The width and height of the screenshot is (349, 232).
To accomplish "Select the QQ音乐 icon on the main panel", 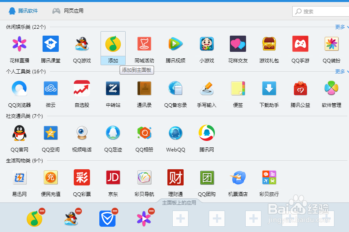I will (34, 219).
